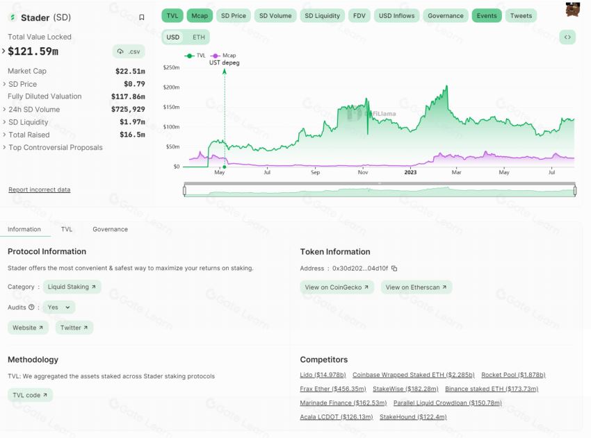This screenshot has height=438, width=591.
Task: Expand the SD Liquidity row
Action: (x=4, y=122)
